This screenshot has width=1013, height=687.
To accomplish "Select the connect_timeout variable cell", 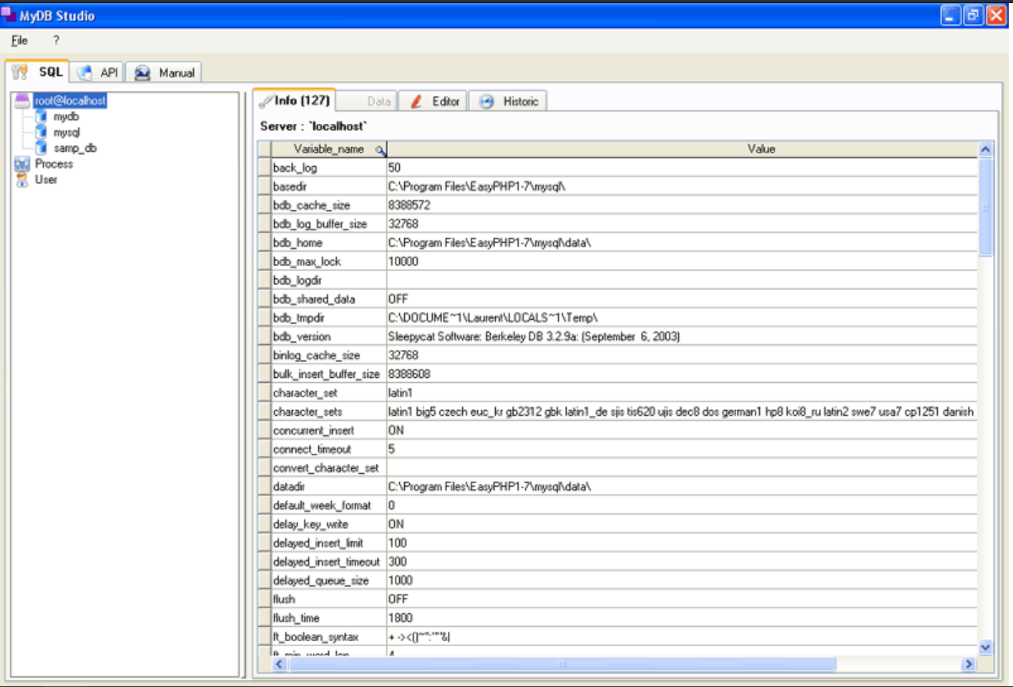I will click(329, 449).
